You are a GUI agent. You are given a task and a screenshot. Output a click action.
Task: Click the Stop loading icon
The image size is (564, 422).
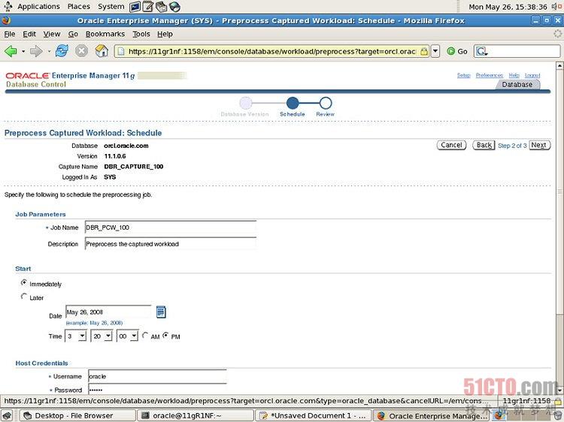pyautogui.click(x=81, y=51)
